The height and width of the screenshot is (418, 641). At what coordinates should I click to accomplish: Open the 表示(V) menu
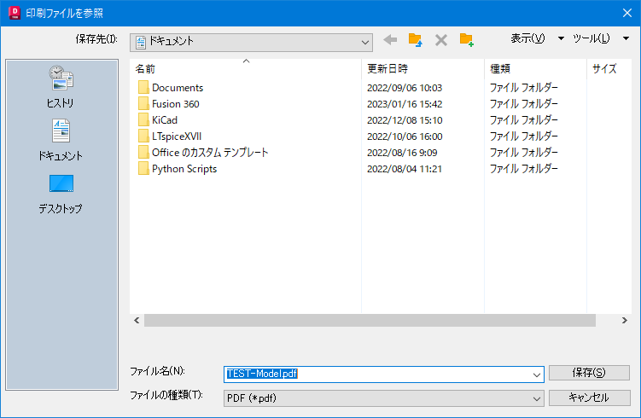(x=527, y=38)
